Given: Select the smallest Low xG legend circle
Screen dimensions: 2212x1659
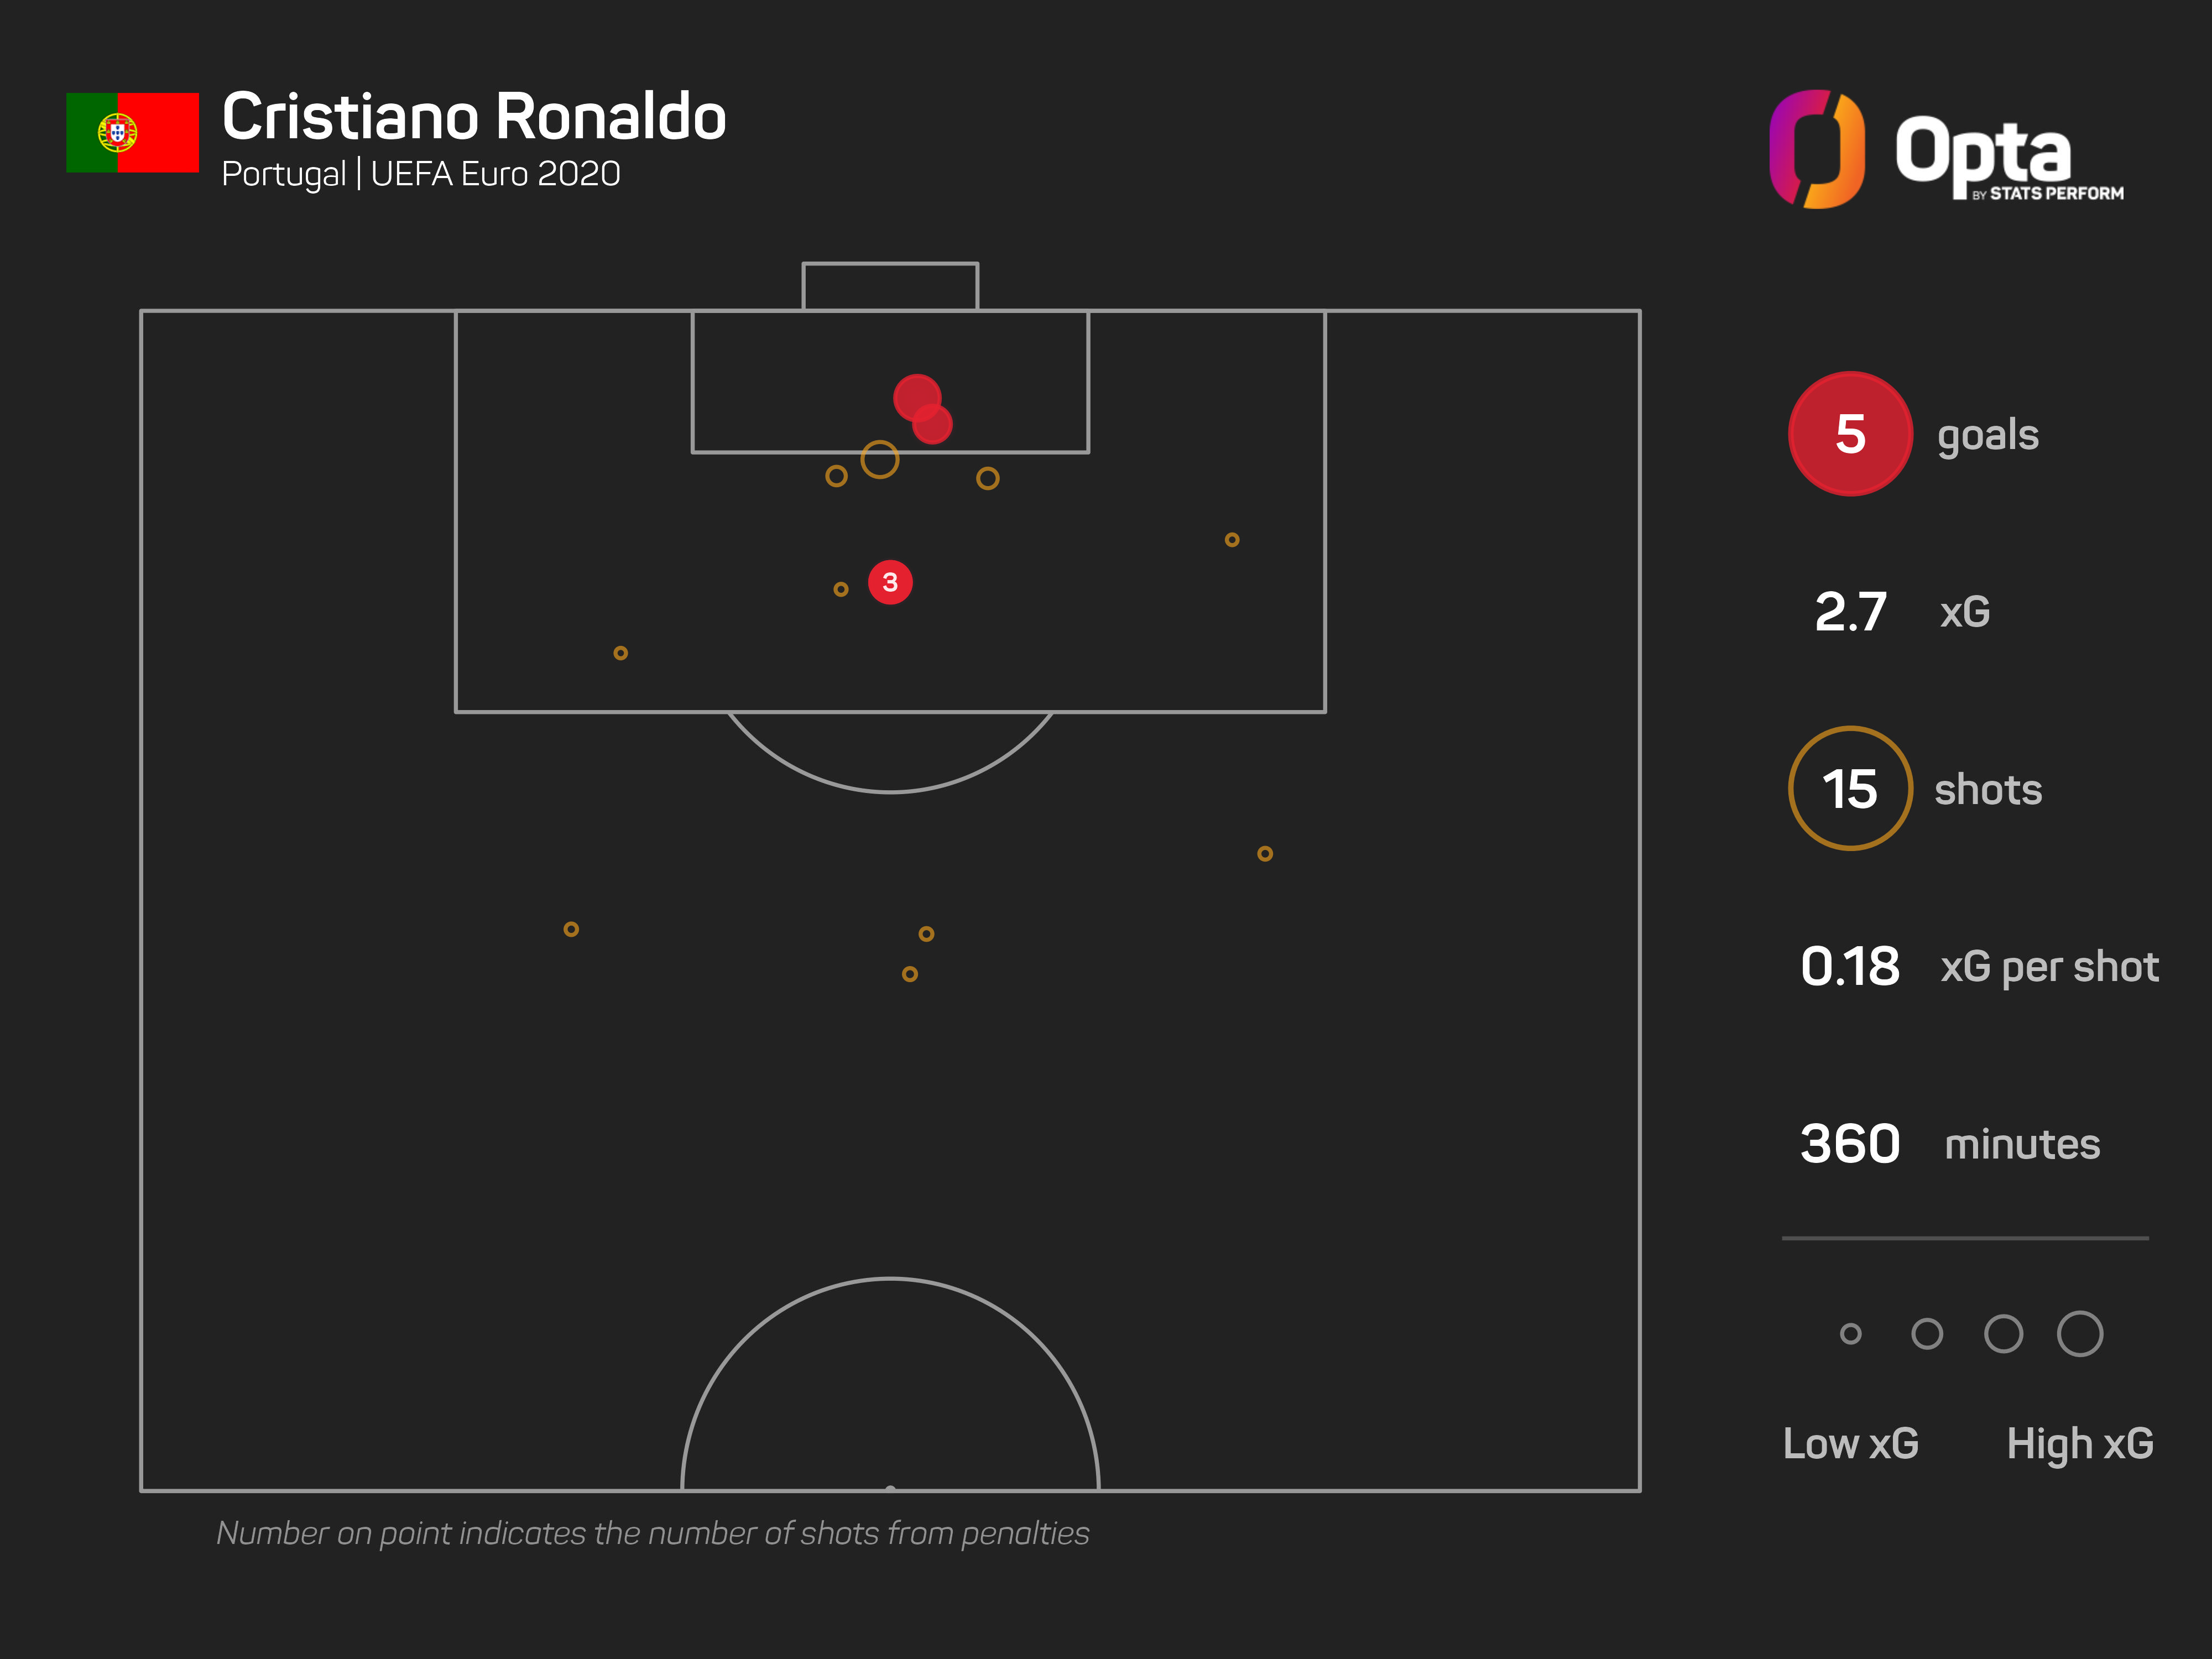Looking at the screenshot, I should [x=1850, y=1333].
